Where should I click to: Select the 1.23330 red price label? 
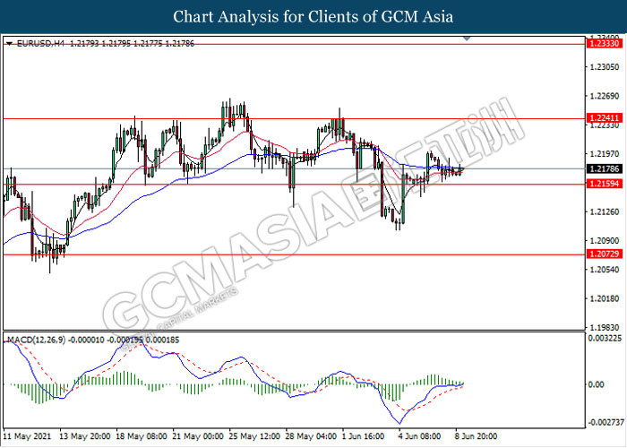[x=601, y=43]
